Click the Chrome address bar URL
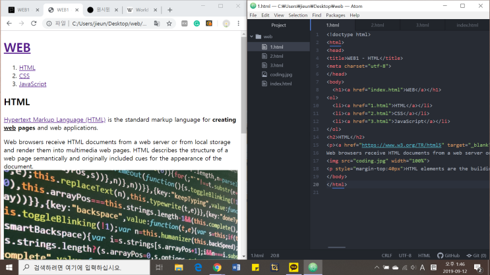The height and width of the screenshot is (275, 490). 109,24
